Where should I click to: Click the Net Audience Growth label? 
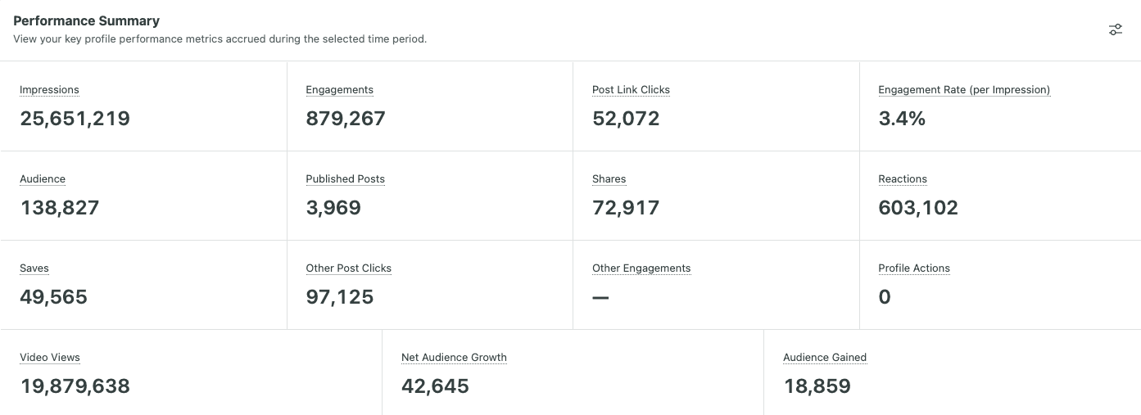pos(454,358)
